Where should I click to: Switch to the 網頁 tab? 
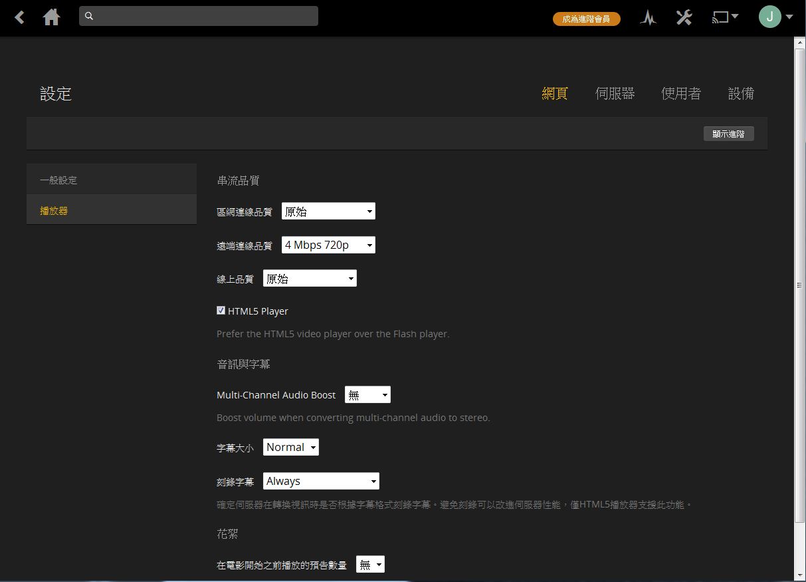pyautogui.click(x=555, y=94)
